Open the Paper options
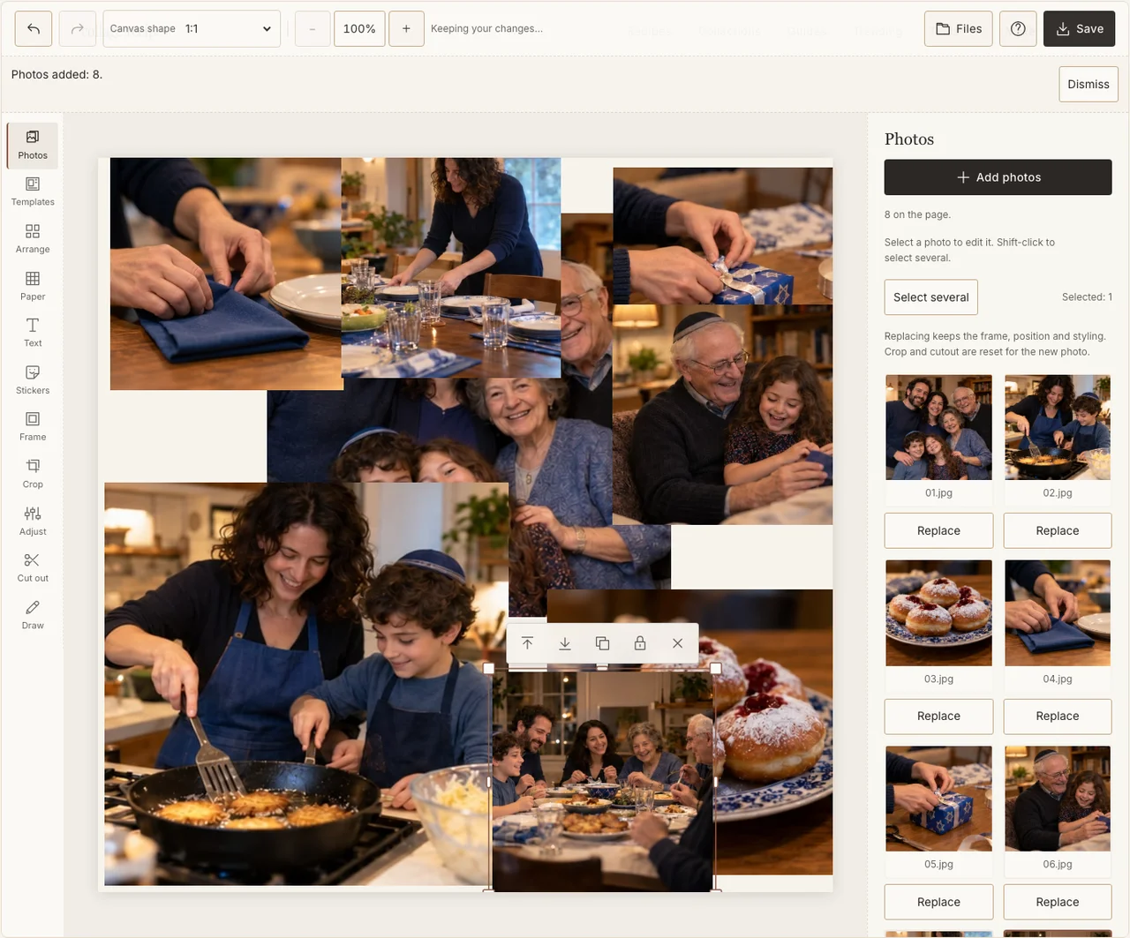 (x=33, y=287)
